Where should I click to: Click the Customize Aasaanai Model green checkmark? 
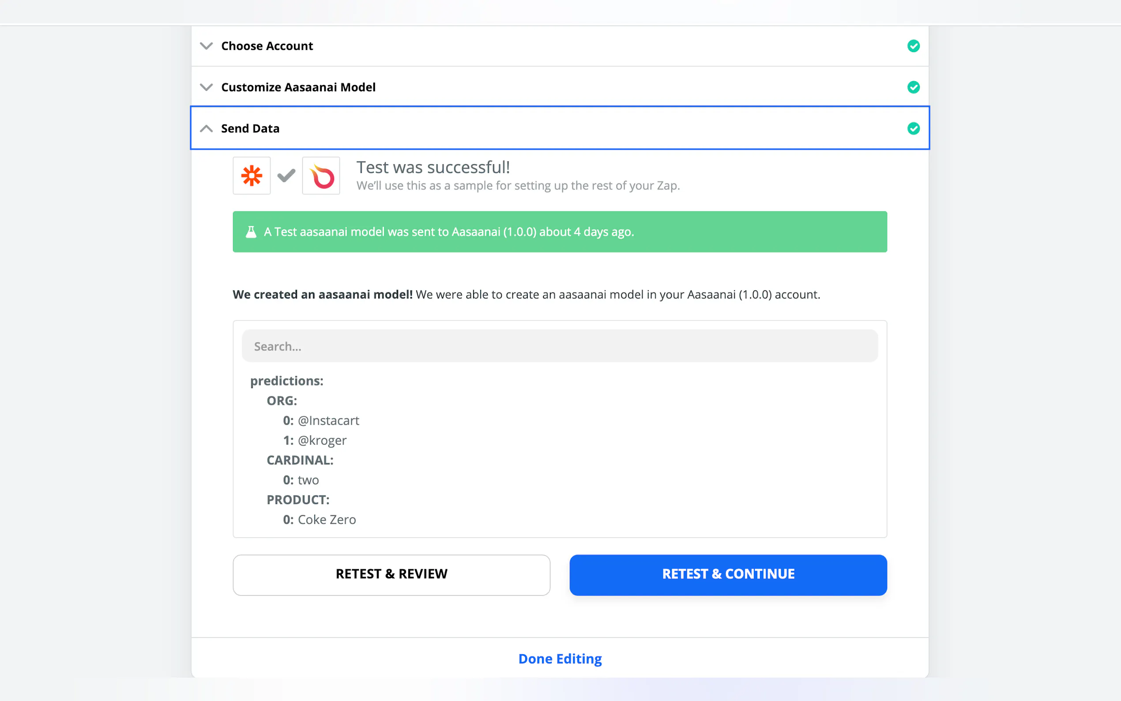click(913, 87)
